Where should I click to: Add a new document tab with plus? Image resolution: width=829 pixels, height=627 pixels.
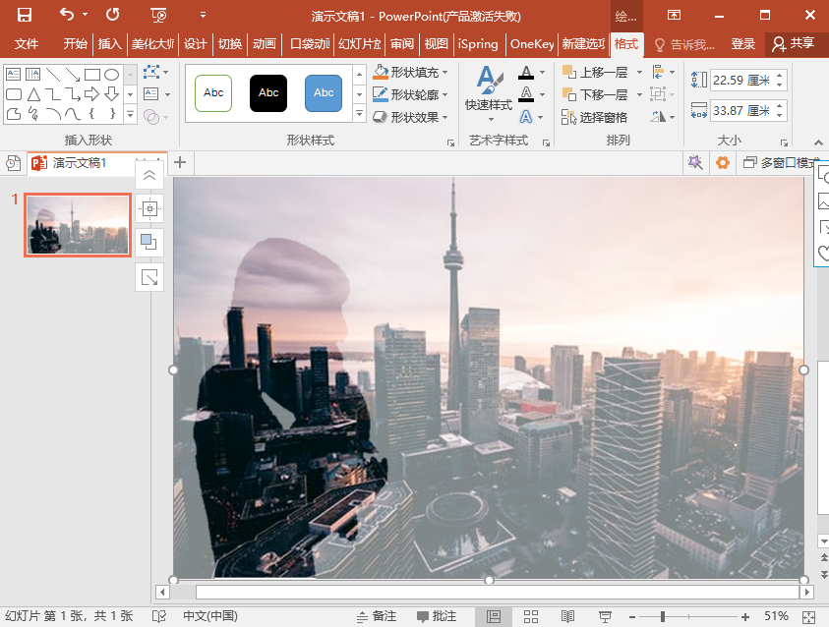tap(180, 162)
